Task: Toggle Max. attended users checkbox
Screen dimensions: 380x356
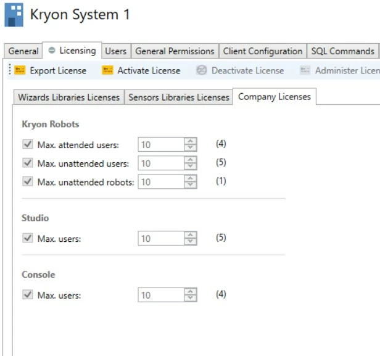Action: (28, 144)
